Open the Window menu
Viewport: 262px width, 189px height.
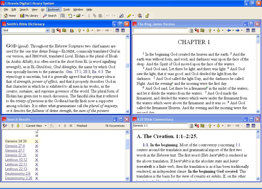(78, 9)
